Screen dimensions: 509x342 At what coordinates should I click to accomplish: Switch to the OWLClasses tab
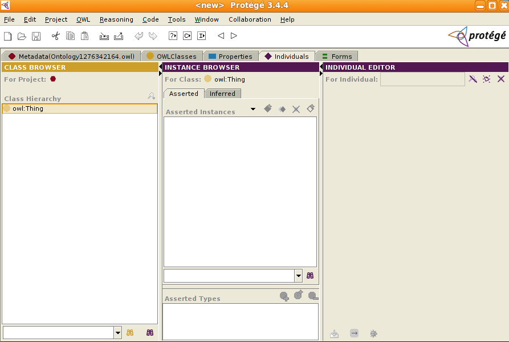172,57
